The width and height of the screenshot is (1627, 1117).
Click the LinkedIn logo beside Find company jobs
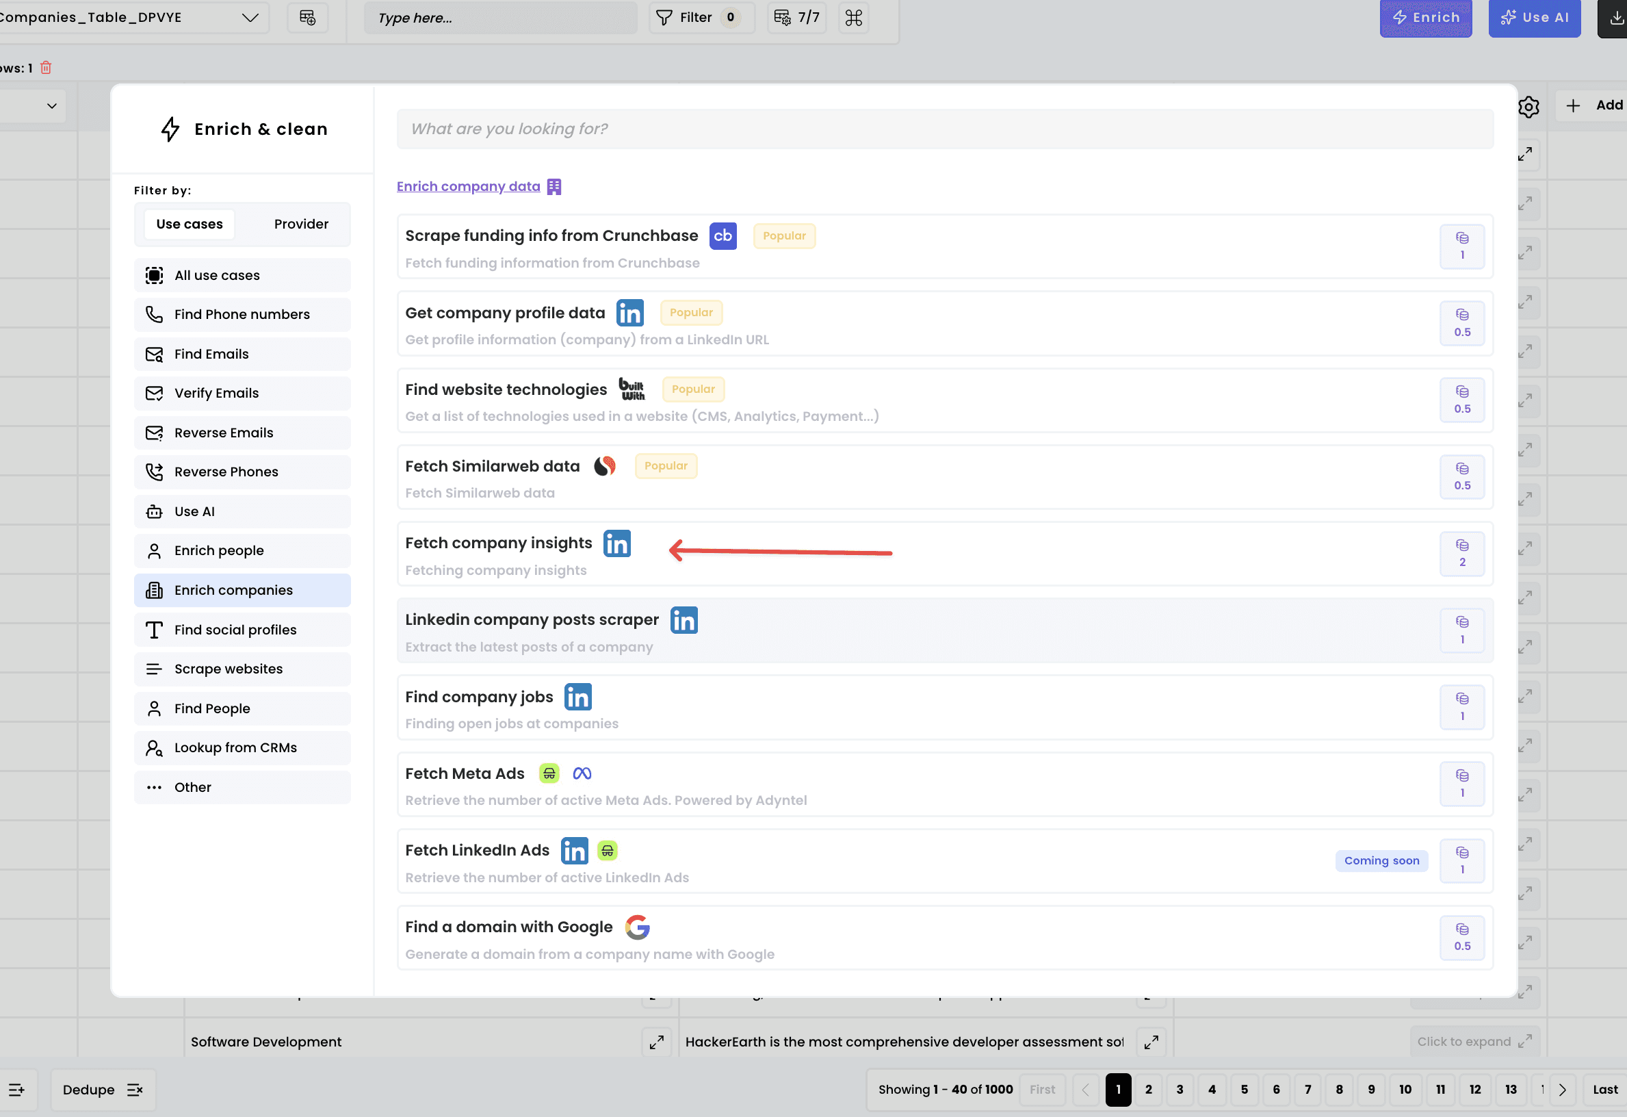577,697
